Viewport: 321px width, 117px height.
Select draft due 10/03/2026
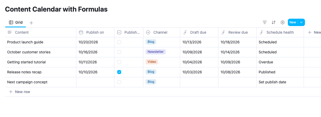[x=199, y=72]
